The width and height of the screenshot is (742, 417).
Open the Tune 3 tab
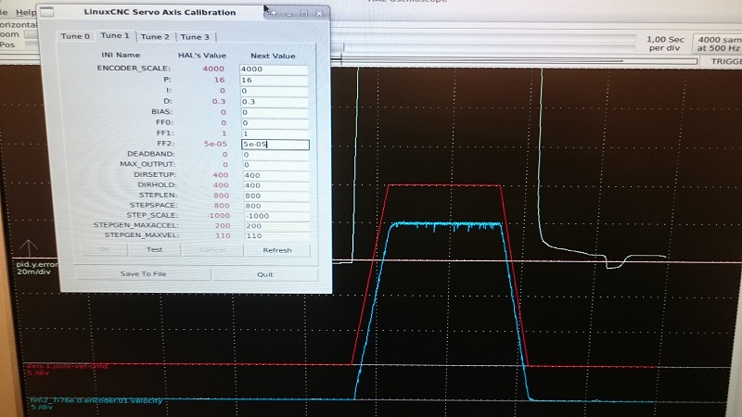point(195,37)
